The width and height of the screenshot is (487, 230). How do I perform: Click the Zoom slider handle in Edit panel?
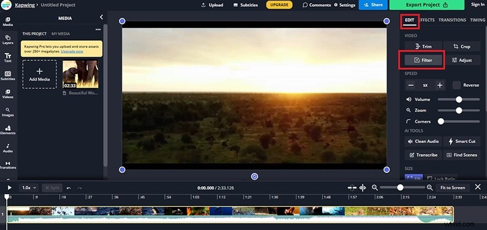[x=459, y=111]
